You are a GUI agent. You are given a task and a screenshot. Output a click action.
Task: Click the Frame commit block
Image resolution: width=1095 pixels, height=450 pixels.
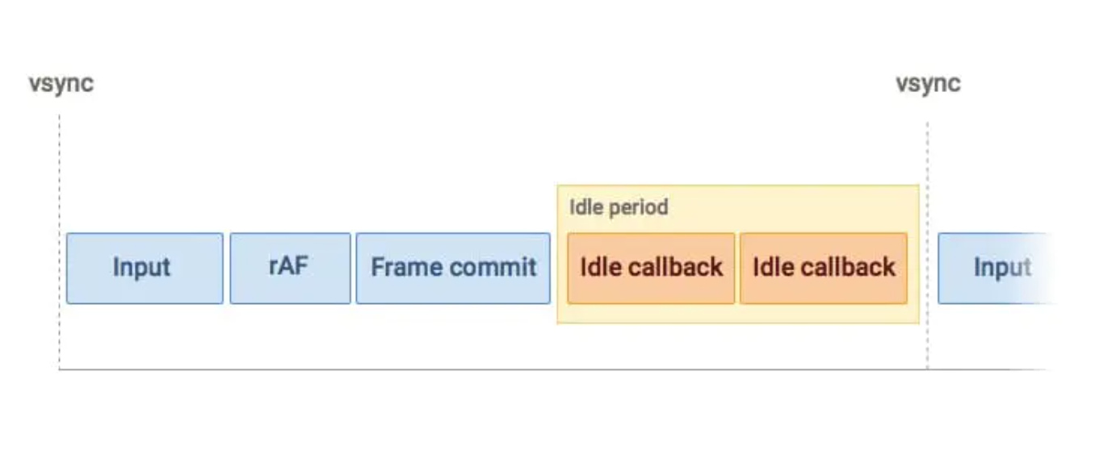coord(453,269)
